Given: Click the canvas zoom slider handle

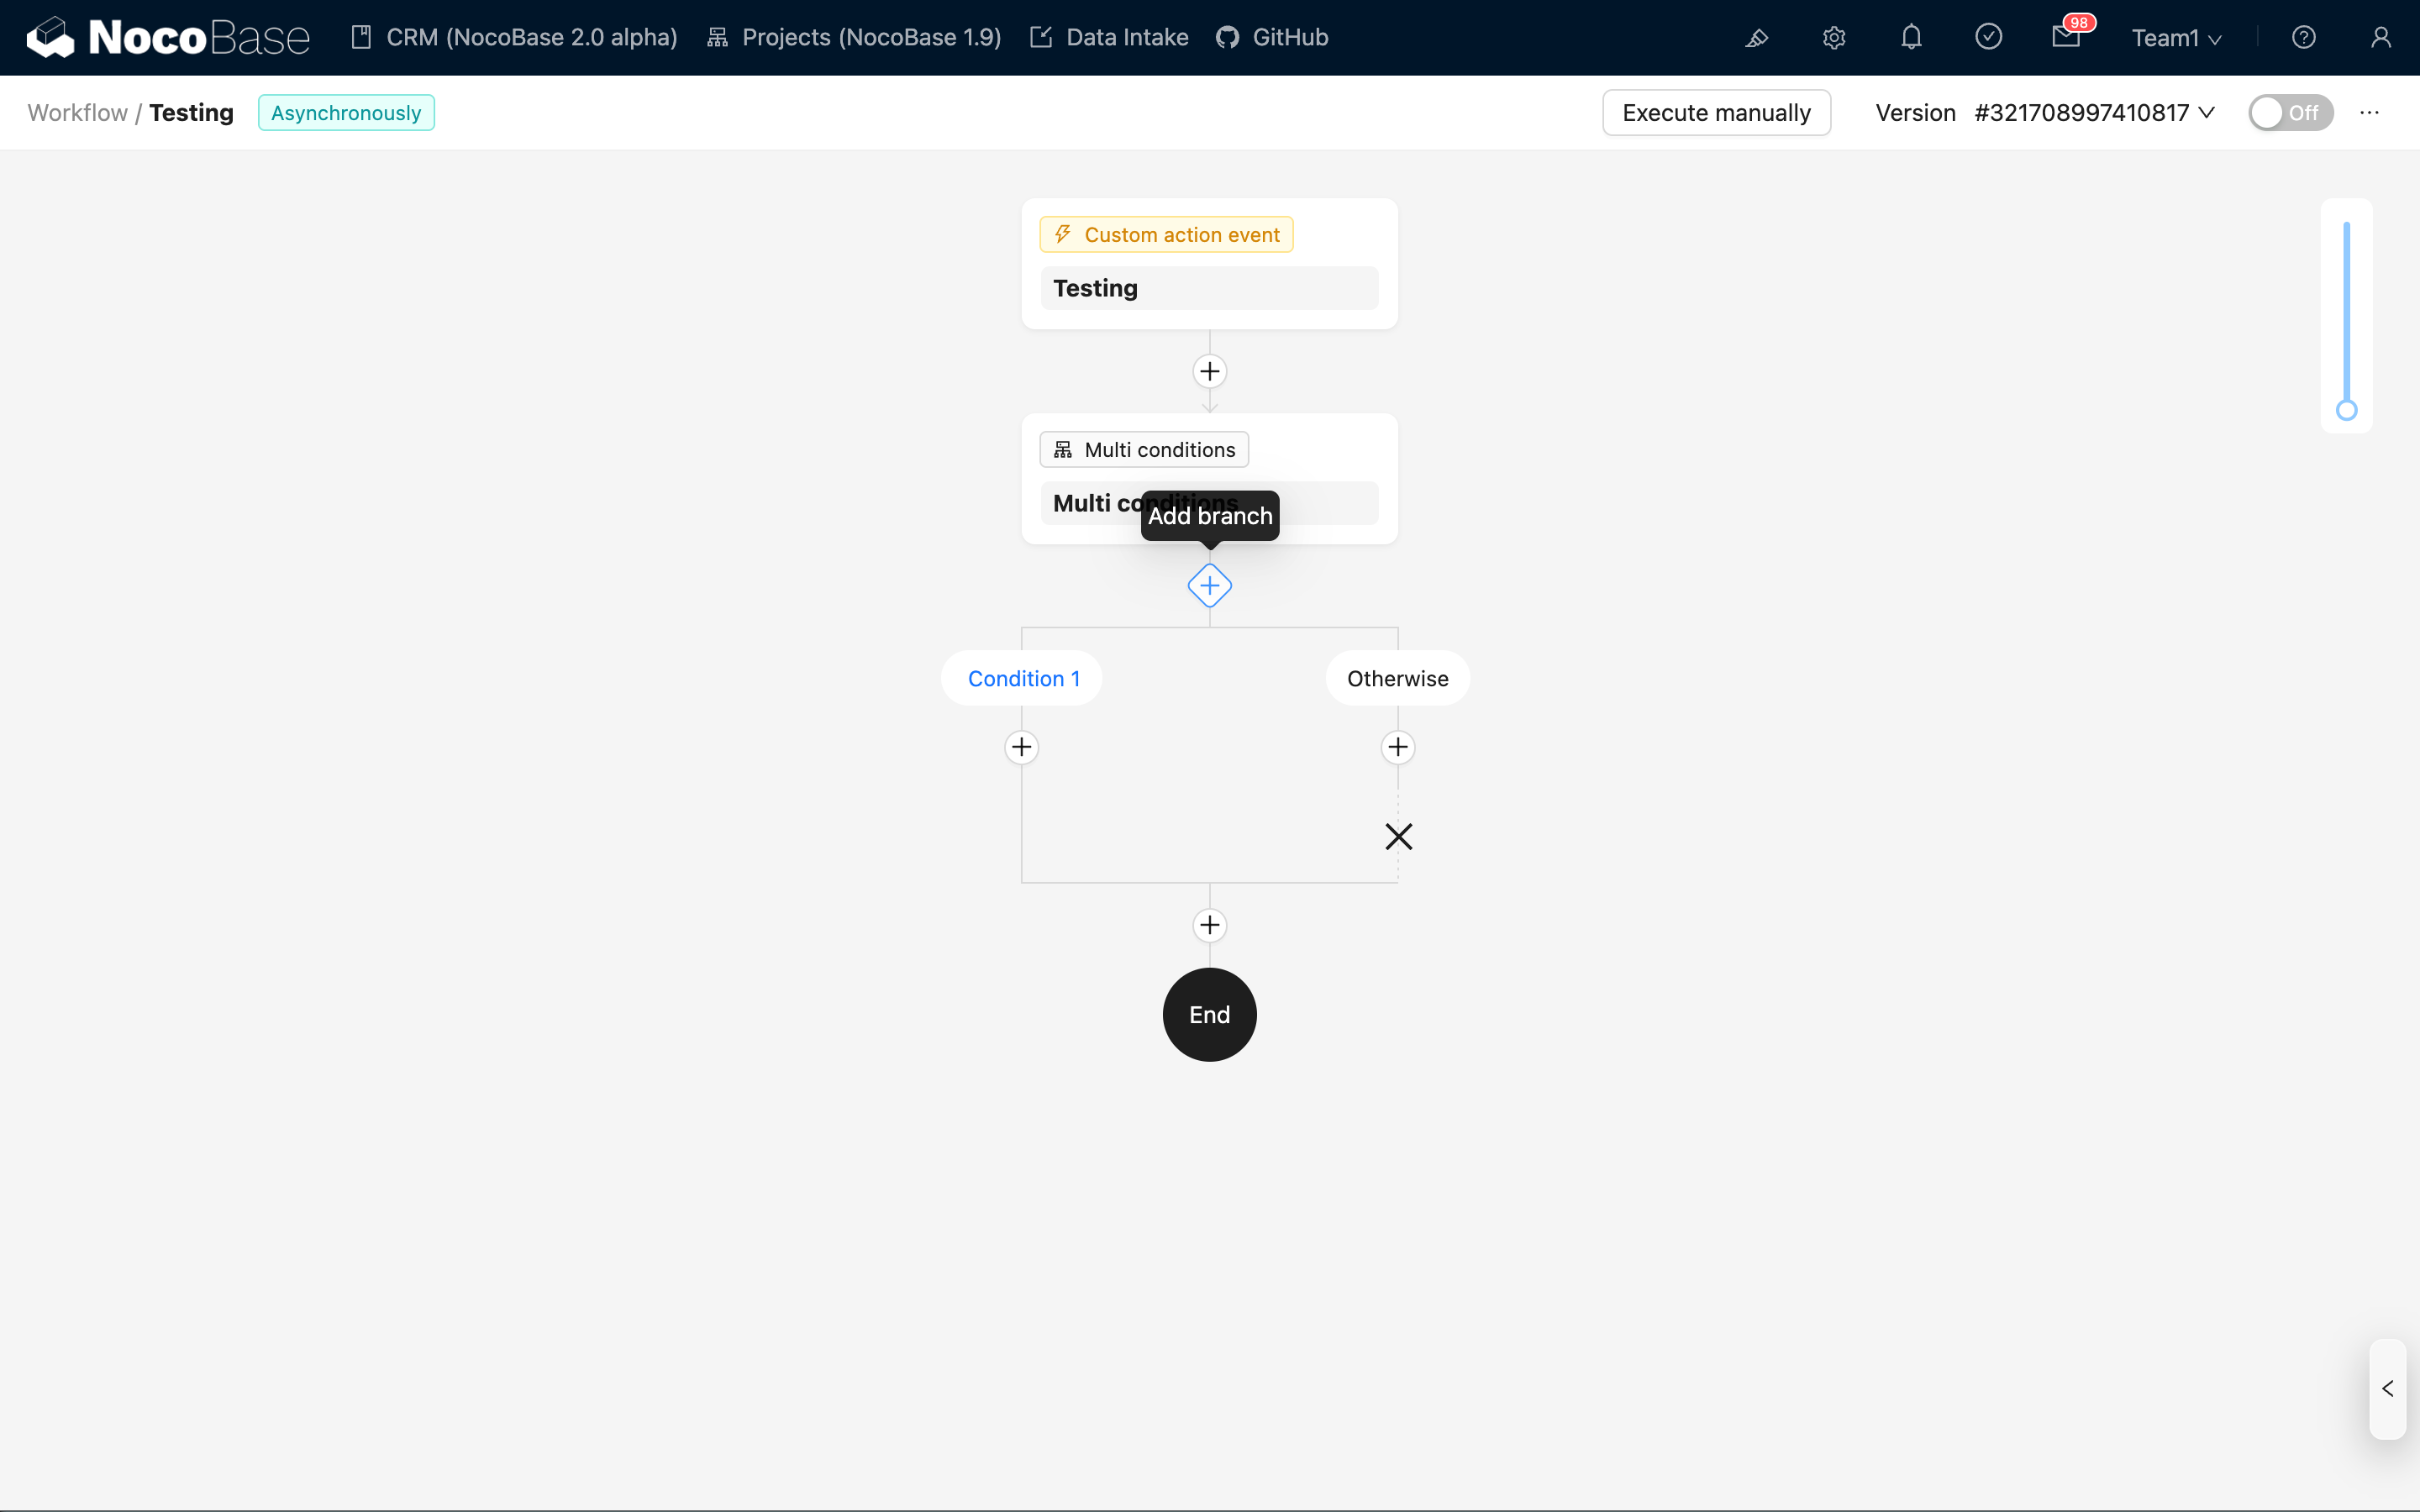Looking at the screenshot, I should (2346, 410).
